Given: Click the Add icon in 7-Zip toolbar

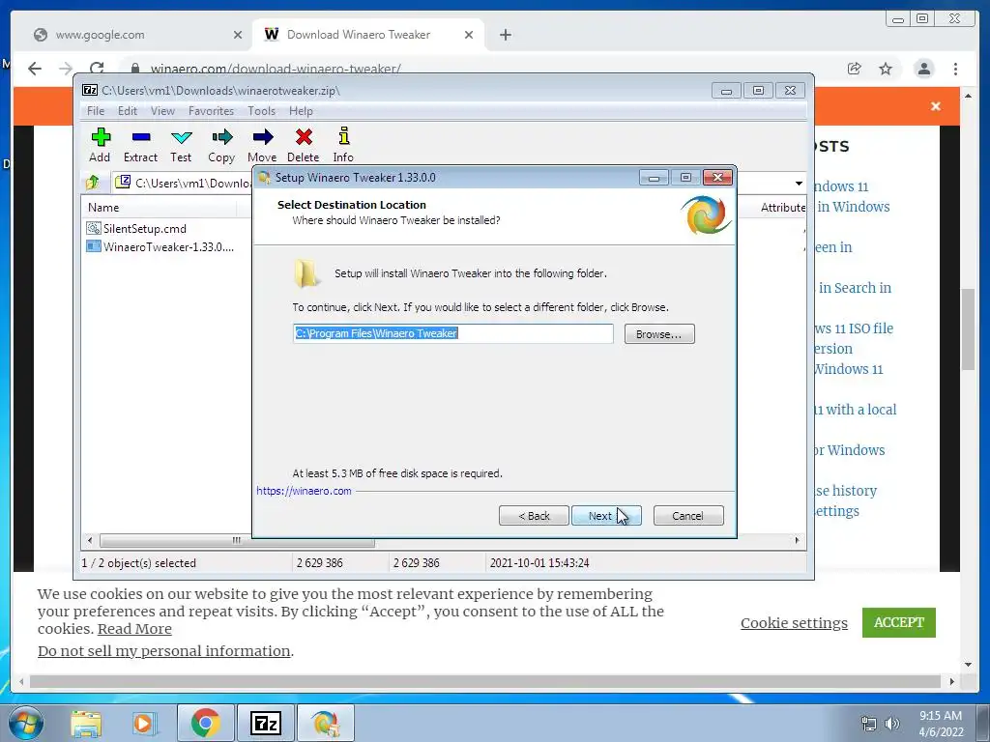Looking at the screenshot, I should tap(100, 145).
